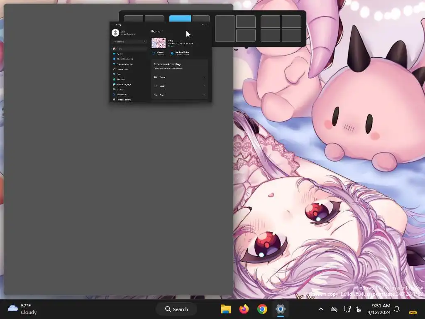This screenshot has width=425, height=319.
Task: Open System in Settings sidebar
Action: point(129,54)
